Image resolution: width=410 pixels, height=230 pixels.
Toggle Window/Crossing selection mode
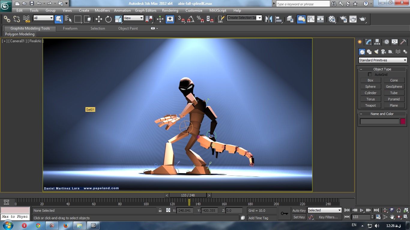(x=88, y=19)
